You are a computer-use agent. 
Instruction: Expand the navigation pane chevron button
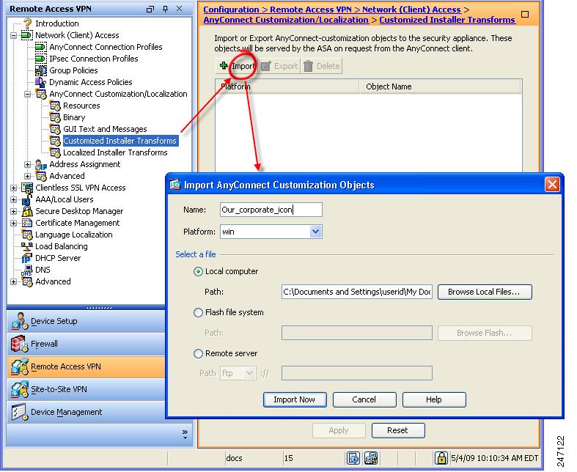185,434
